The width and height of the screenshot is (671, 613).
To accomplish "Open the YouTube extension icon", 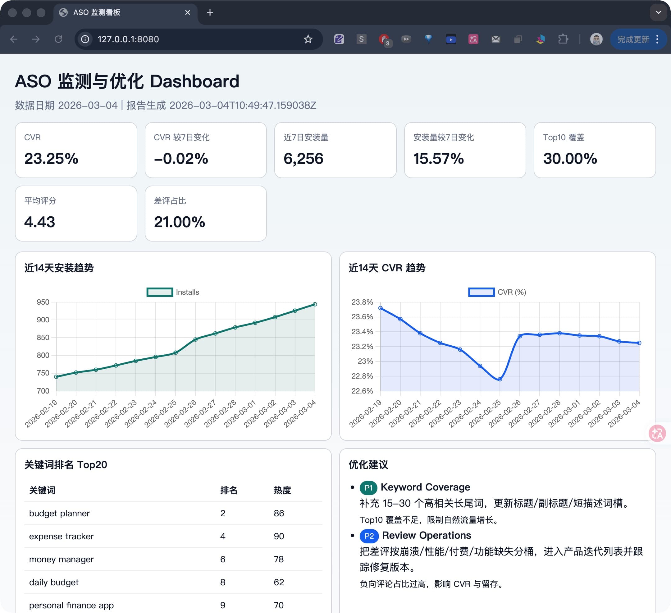I will tap(451, 39).
